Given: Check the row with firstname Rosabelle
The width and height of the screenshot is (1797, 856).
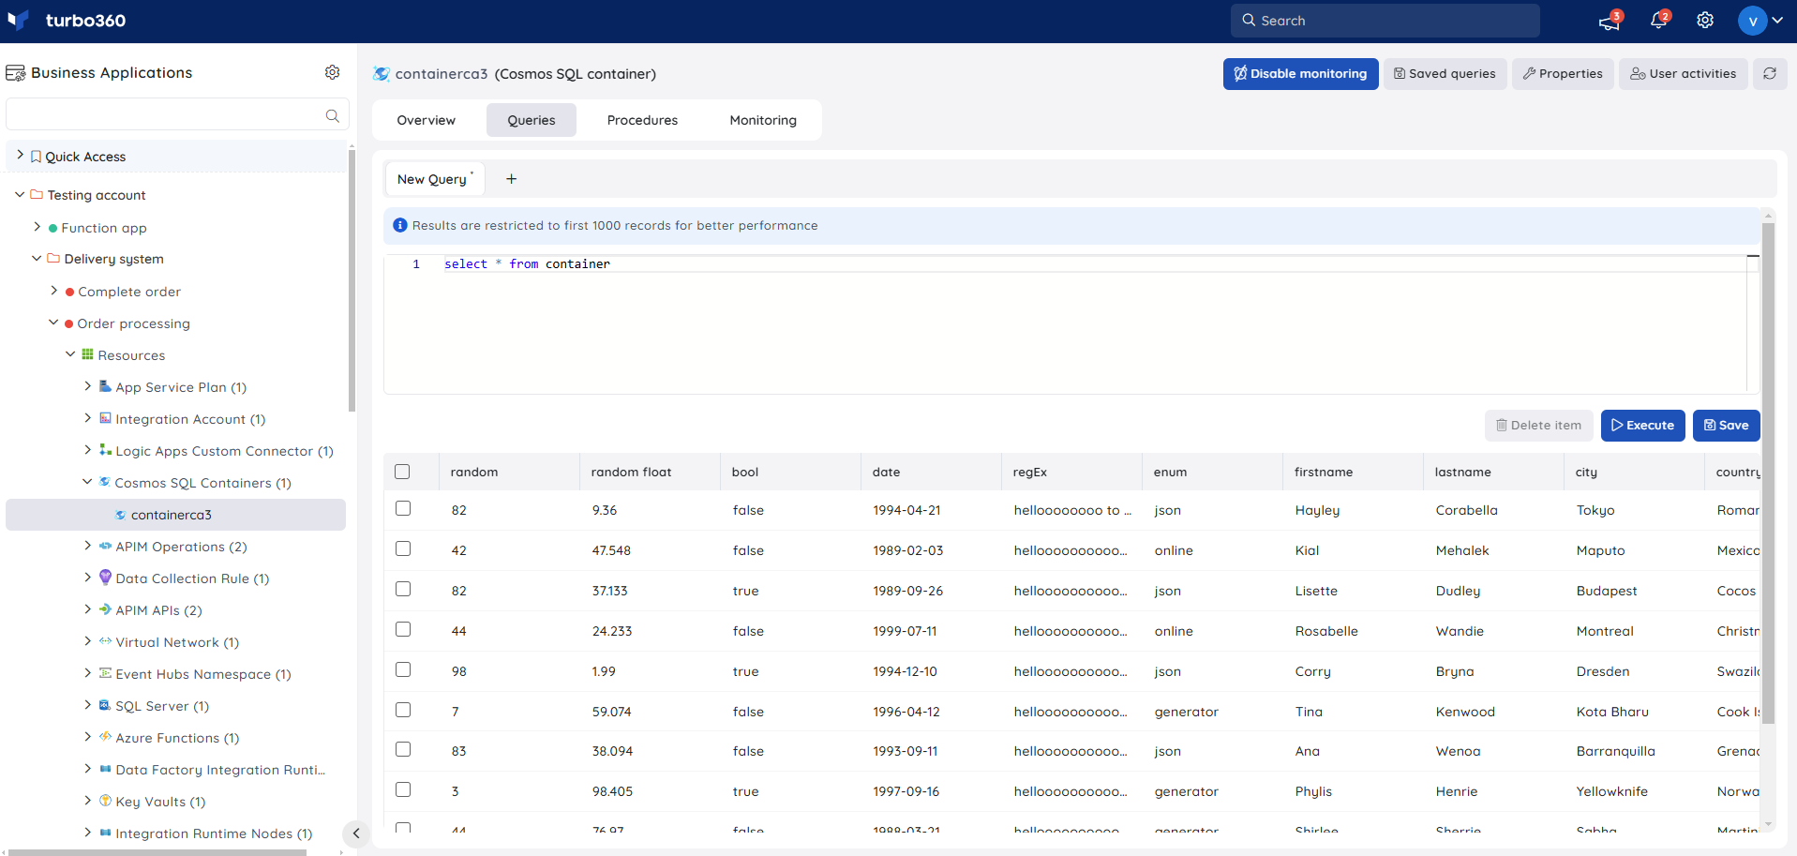Looking at the screenshot, I should 403,629.
